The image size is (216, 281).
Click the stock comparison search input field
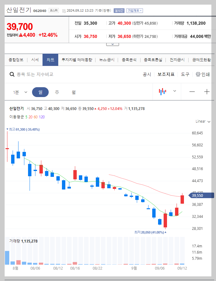tap(46, 74)
